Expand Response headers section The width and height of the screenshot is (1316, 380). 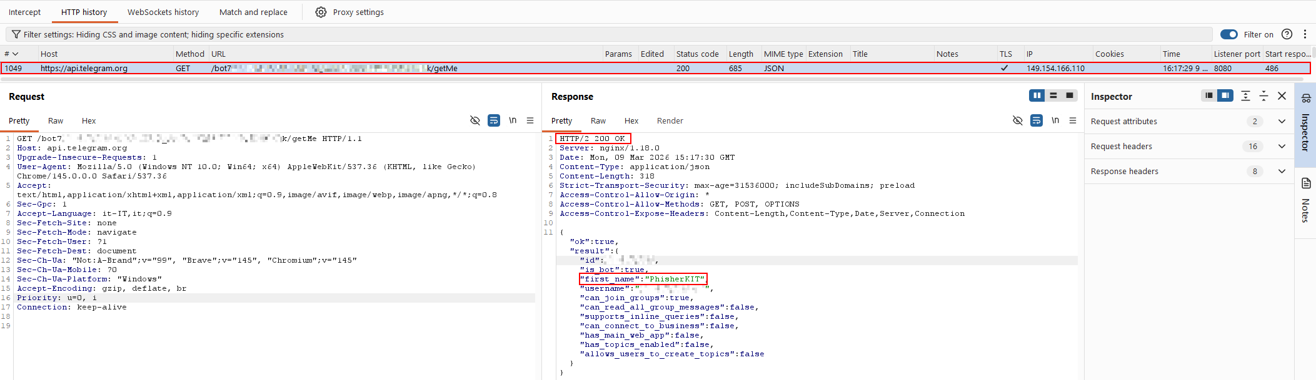1282,171
